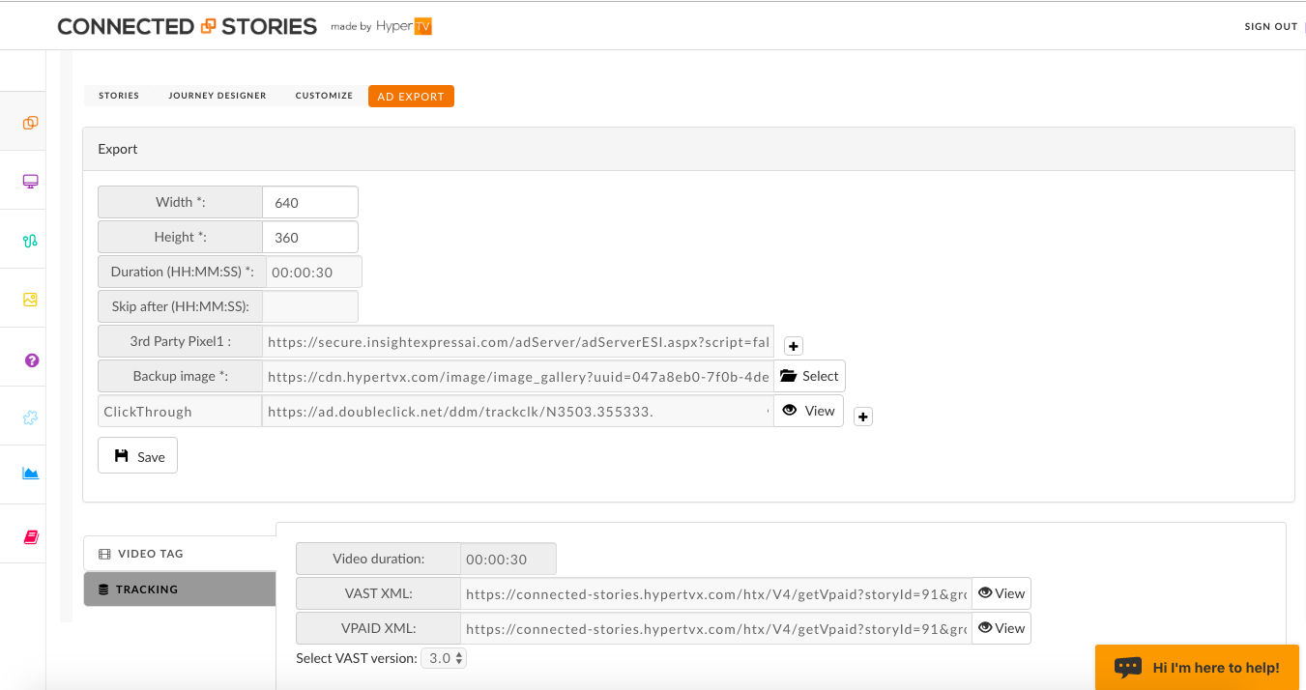Viewport: 1306px width, 690px height.
Task: Open the red book documentation icon
Action: (x=31, y=537)
